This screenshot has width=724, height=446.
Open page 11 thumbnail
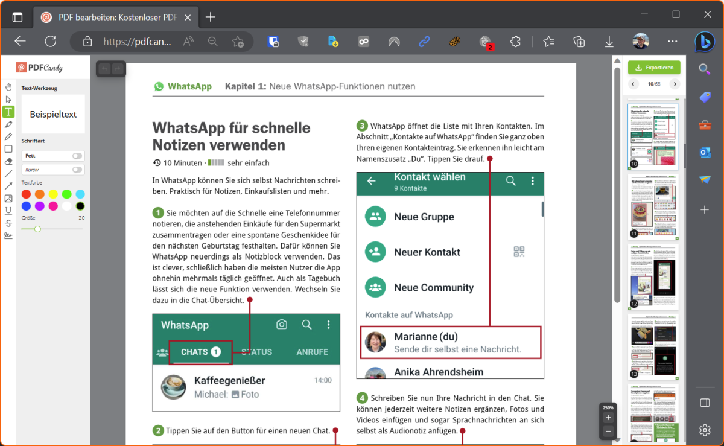pyautogui.click(x=653, y=206)
